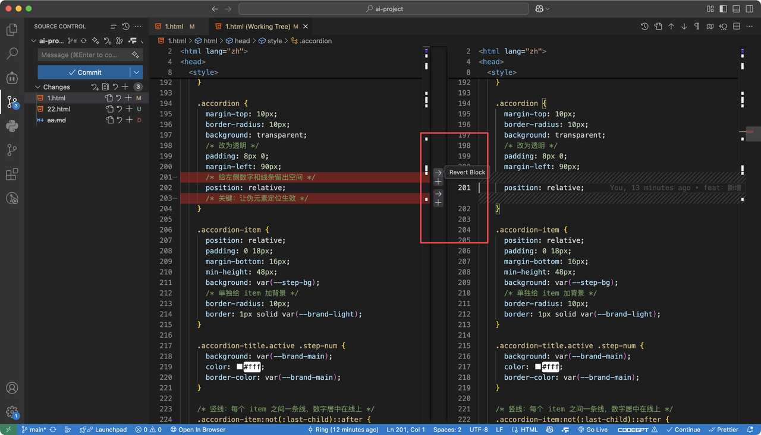
Task: Open file icon for 1.html change
Action: [109, 98]
